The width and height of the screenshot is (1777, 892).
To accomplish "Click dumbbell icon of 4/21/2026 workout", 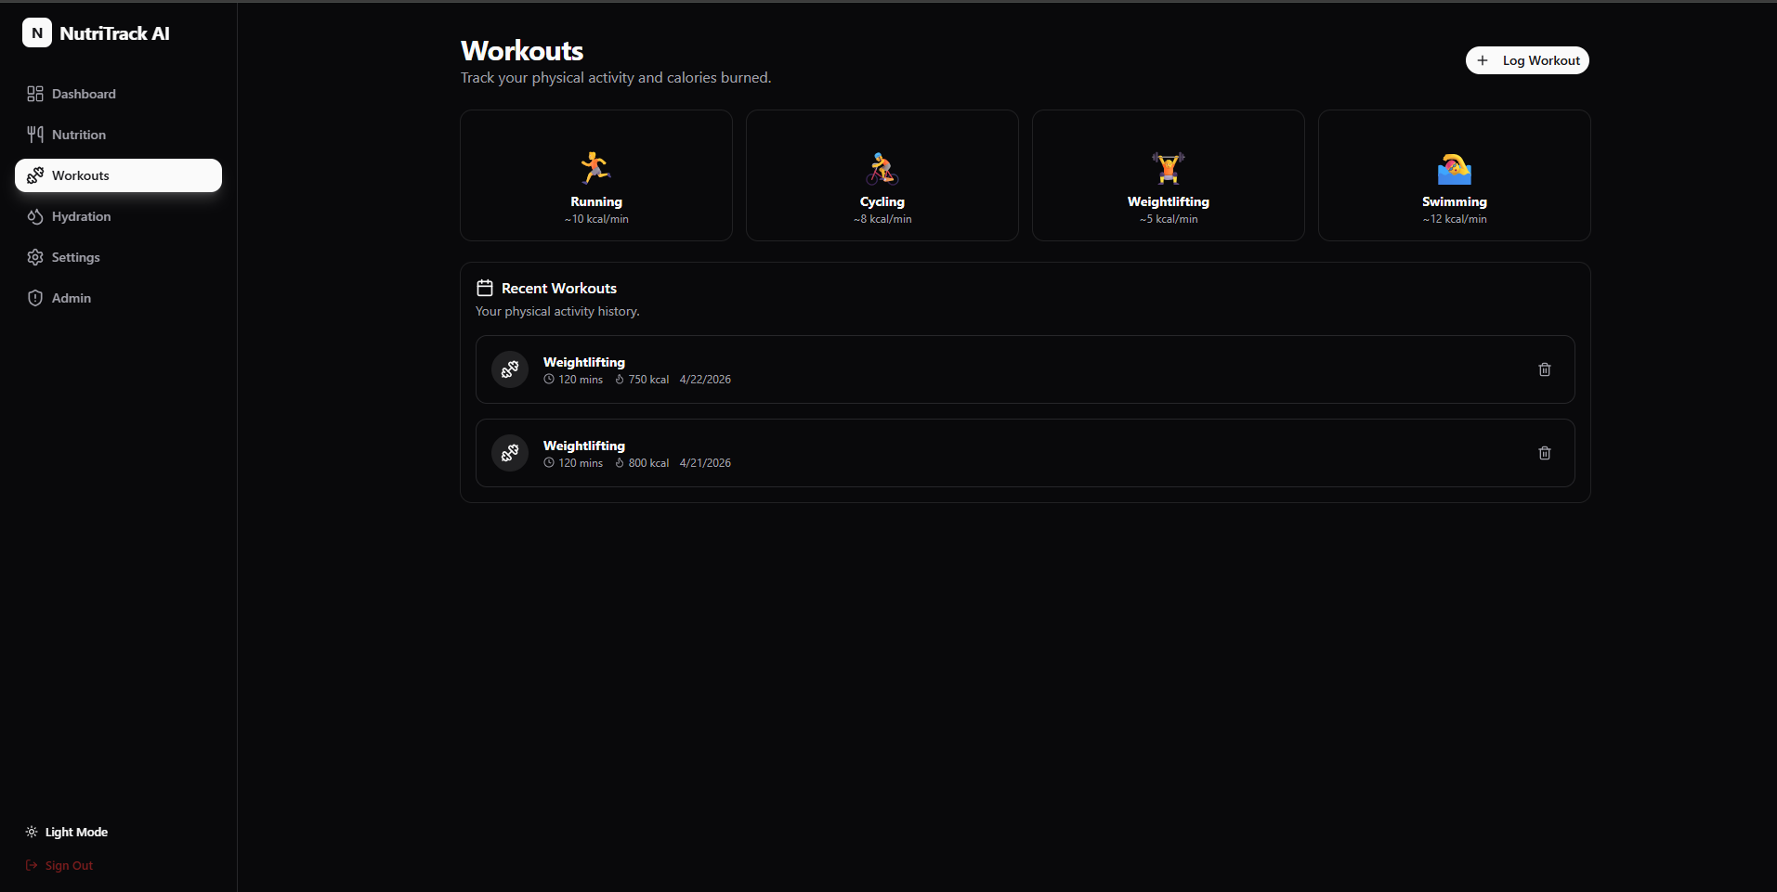I will pyautogui.click(x=510, y=453).
